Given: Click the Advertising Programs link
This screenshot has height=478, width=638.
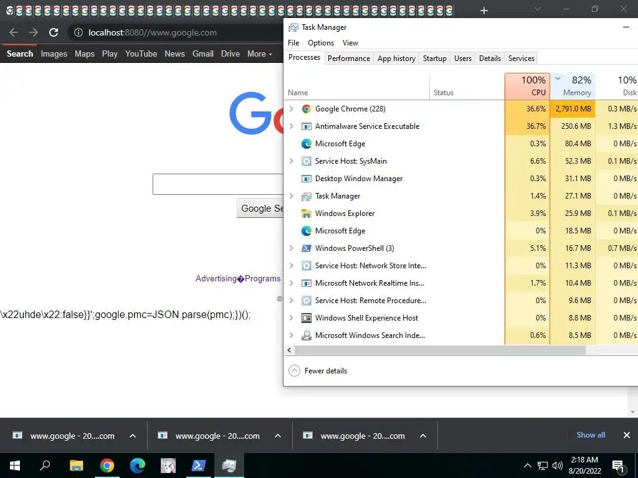Looking at the screenshot, I should click(x=237, y=278).
